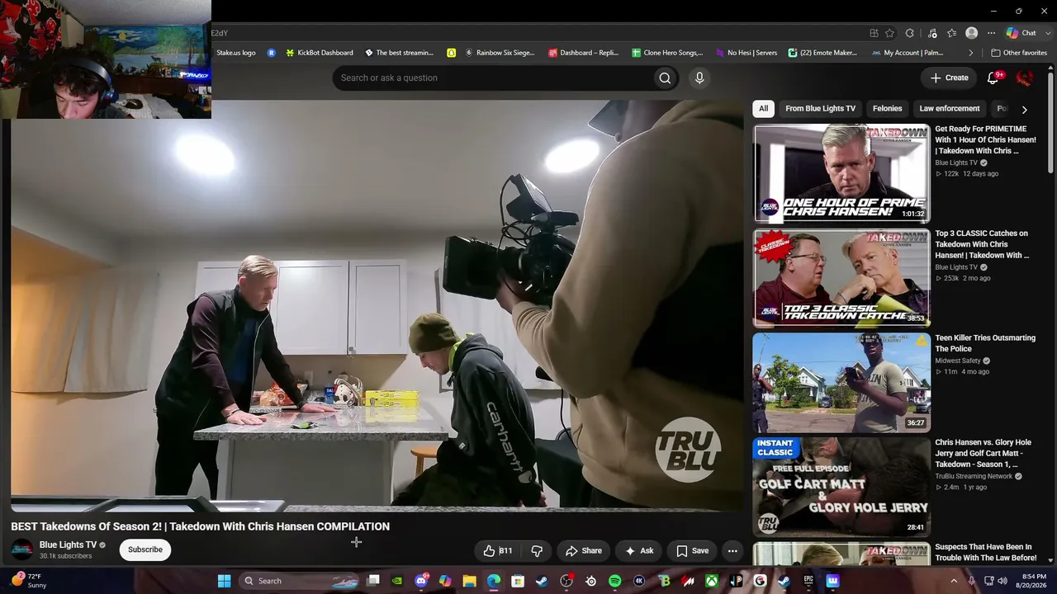Open the Top 3 Classic Takedown Catches thumbnail
Viewport: 1057px width, 594px height.
click(x=841, y=278)
